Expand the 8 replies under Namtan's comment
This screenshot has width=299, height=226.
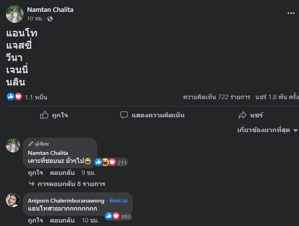coord(67,184)
